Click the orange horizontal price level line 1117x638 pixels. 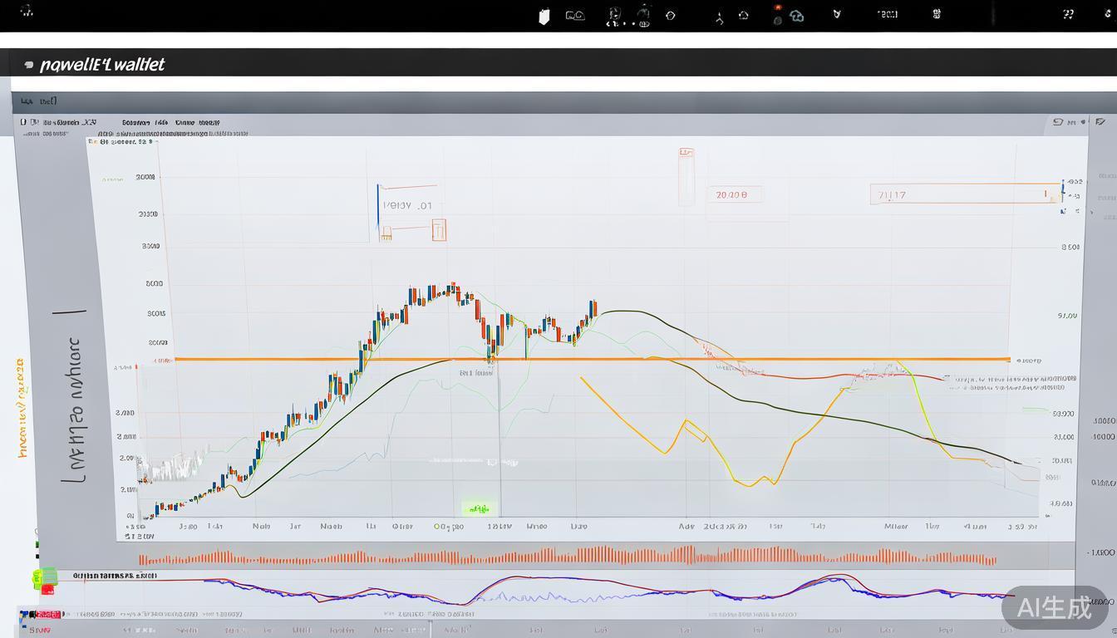tap(582, 359)
